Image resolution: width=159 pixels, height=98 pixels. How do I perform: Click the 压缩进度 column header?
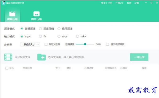pos(89,68)
